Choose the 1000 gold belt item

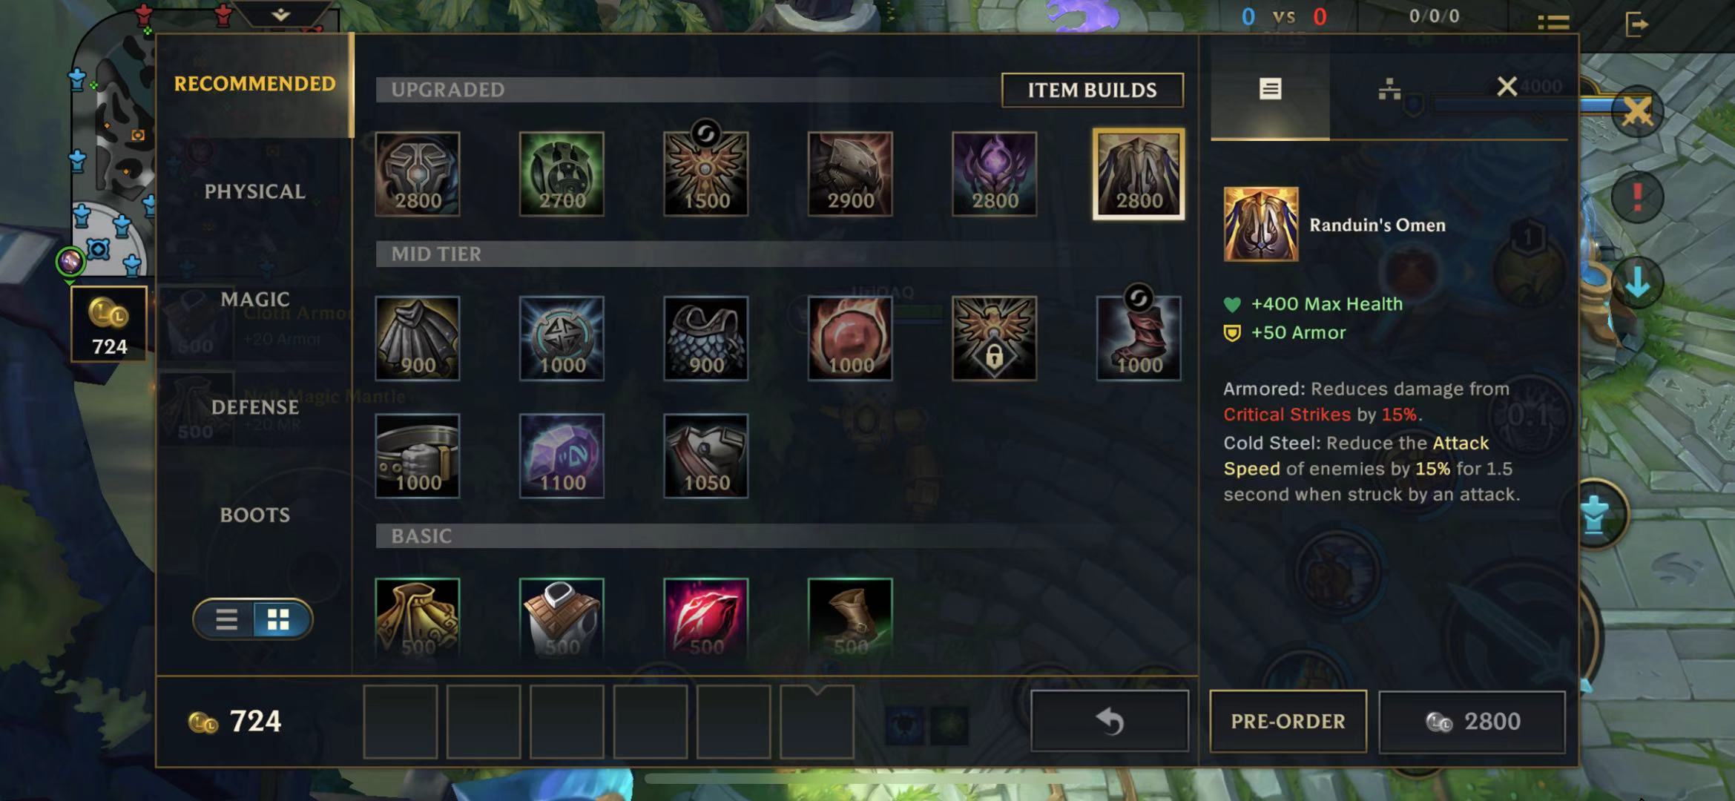[x=417, y=456]
